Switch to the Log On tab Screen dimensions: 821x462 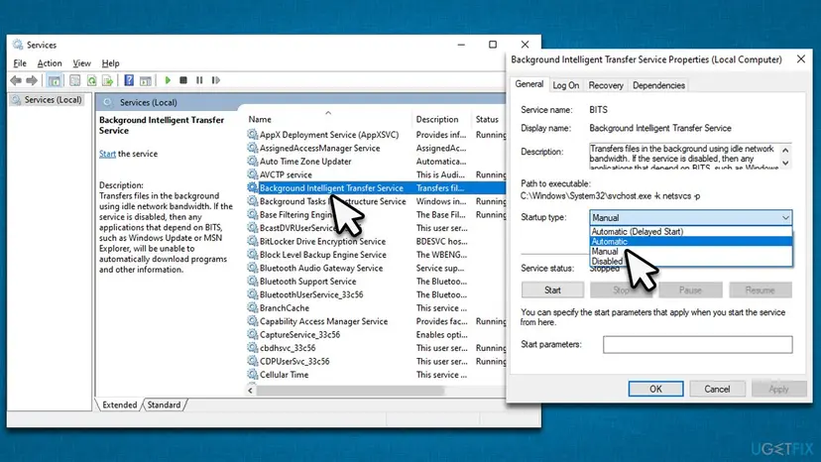pyautogui.click(x=566, y=85)
